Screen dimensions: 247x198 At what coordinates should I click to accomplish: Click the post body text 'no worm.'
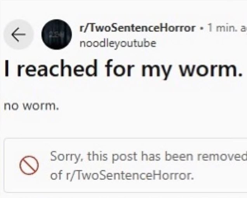coord(31,106)
